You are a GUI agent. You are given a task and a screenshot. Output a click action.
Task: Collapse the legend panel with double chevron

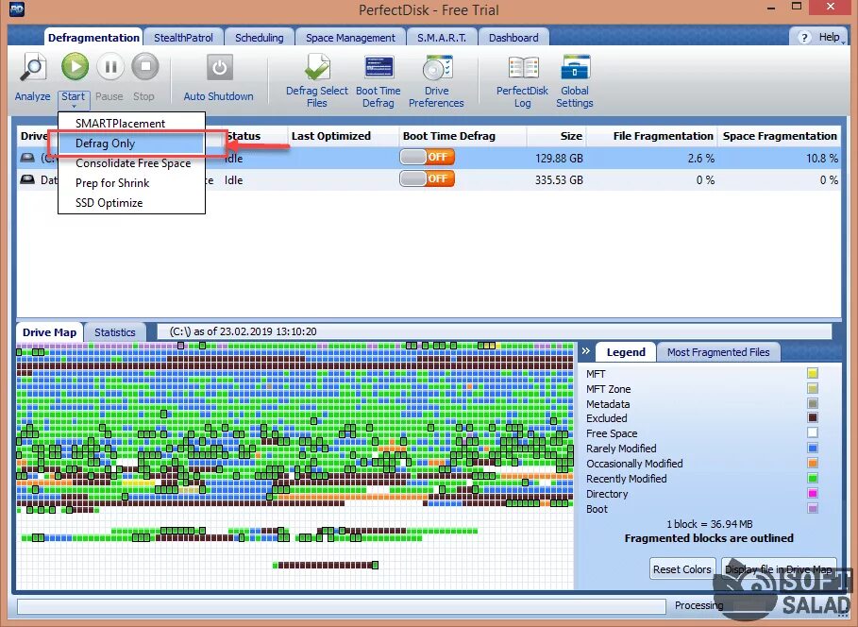(x=586, y=351)
